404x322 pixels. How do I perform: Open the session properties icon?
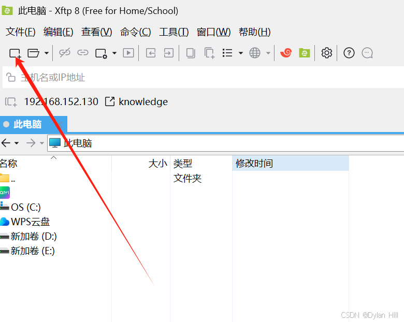pos(101,53)
